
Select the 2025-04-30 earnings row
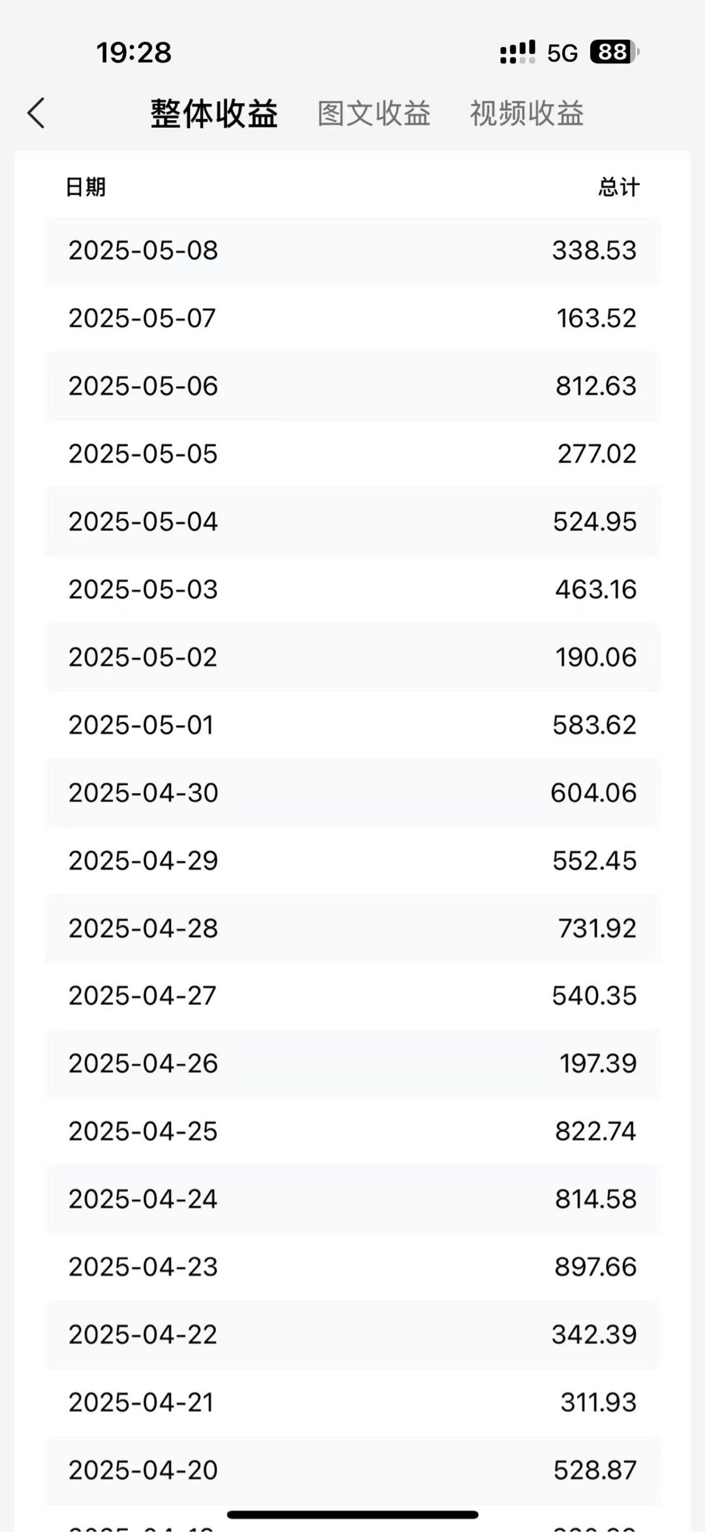(352, 793)
